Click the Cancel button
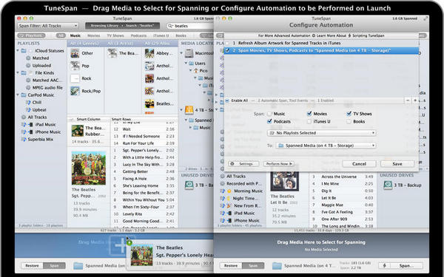 [x=359, y=164]
